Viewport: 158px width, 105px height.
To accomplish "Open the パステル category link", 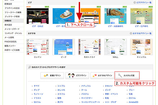I will 85,94.
